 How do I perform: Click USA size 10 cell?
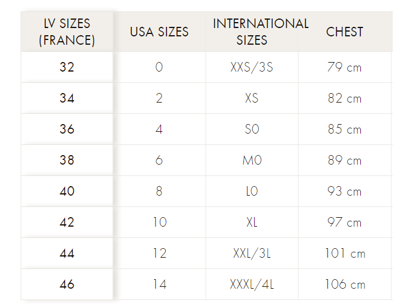(x=159, y=222)
